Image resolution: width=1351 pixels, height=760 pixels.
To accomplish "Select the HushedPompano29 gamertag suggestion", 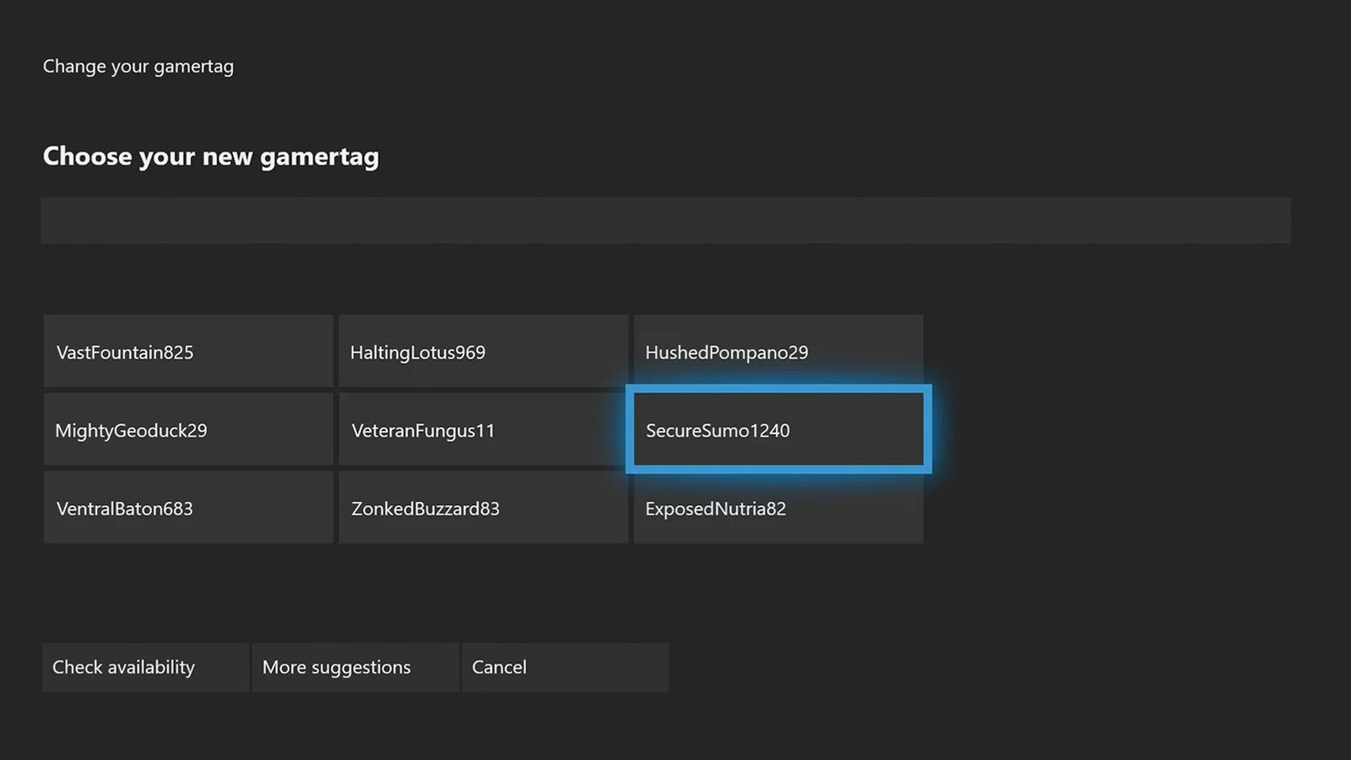I will 777,351.
